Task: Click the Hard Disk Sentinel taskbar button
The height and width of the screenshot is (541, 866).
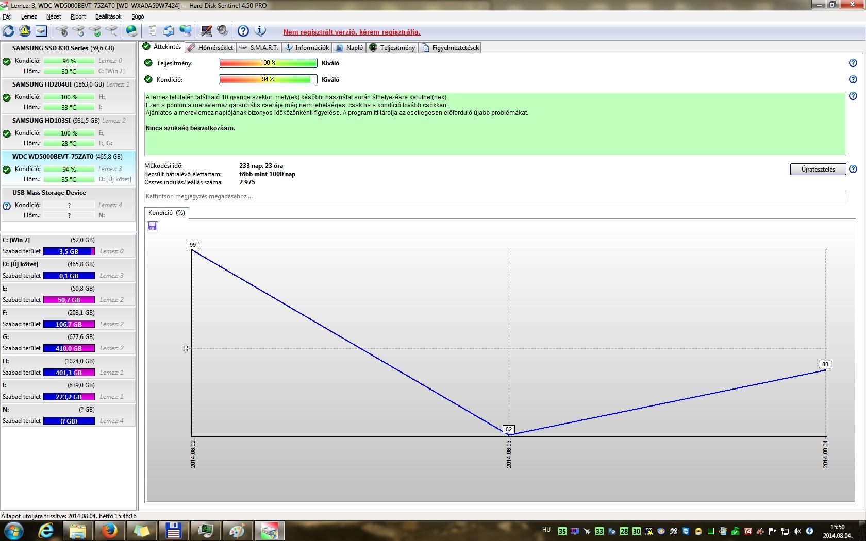Action: click(x=269, y=531)
